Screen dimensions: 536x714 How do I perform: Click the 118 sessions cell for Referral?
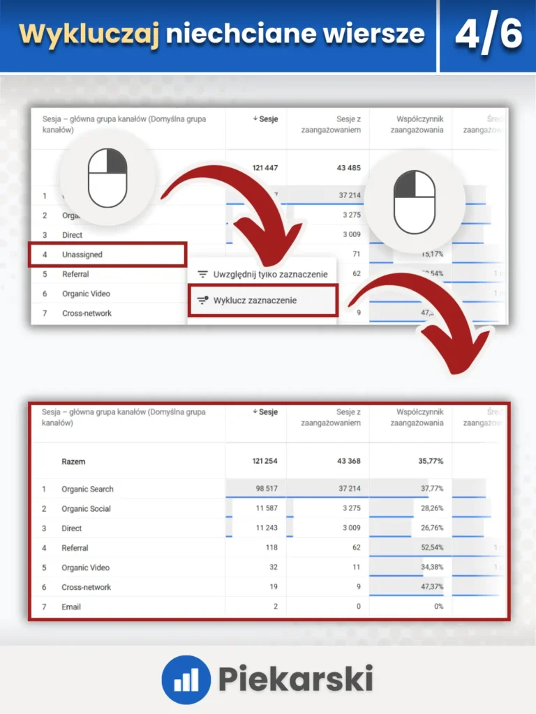pos(271,547)
